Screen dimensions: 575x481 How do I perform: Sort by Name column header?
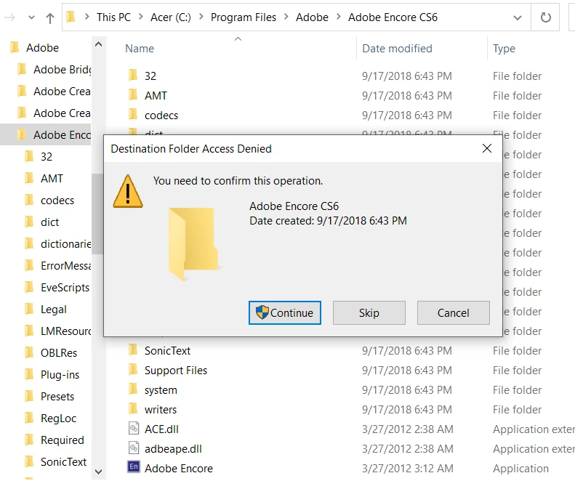140,49
